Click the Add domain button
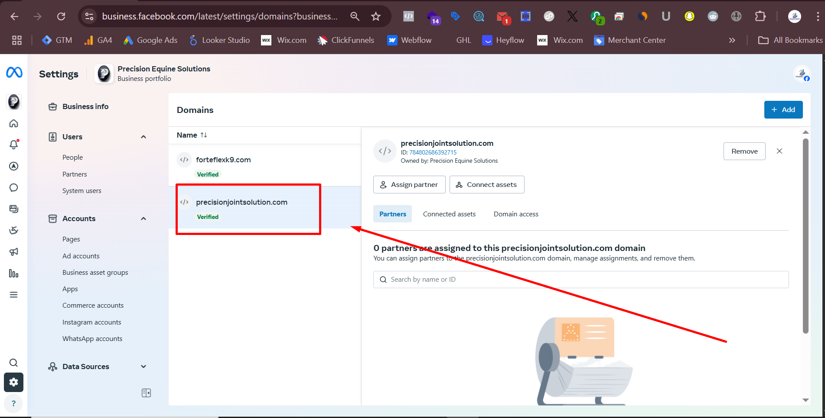Viewport: 825px width, 418px height. pyautogui.click(x=783, y=110)
